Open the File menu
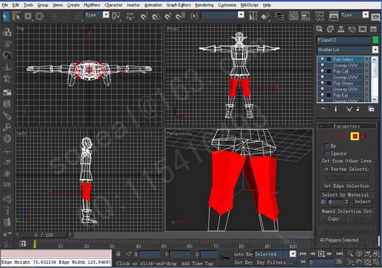Screen dimensions: 382x268 5,5
